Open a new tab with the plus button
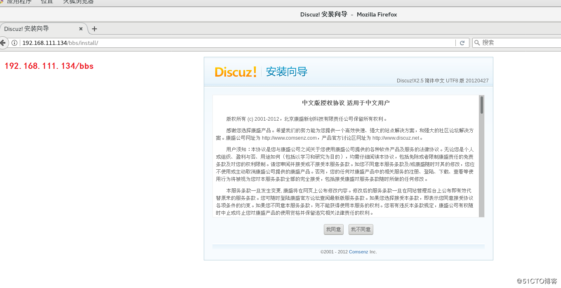 [94, 29]
